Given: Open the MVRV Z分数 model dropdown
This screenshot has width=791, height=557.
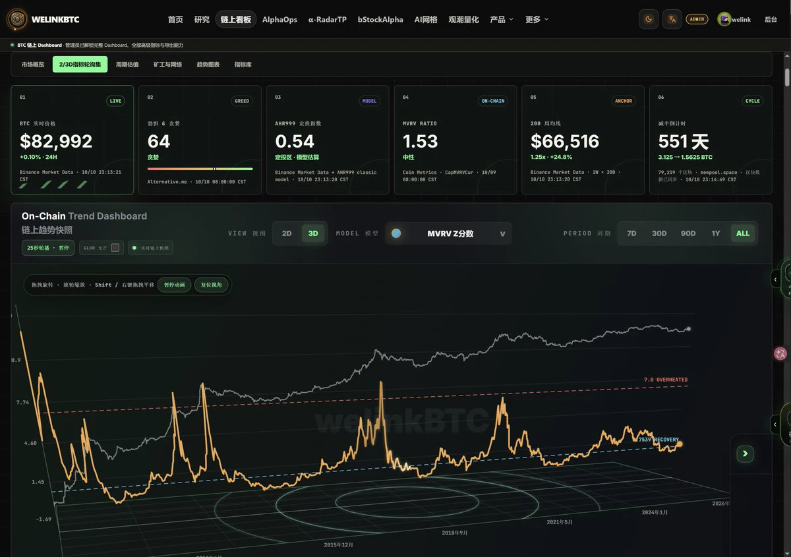Looking at the screenshot, I should pyautogui.click(x=448, y=233).
